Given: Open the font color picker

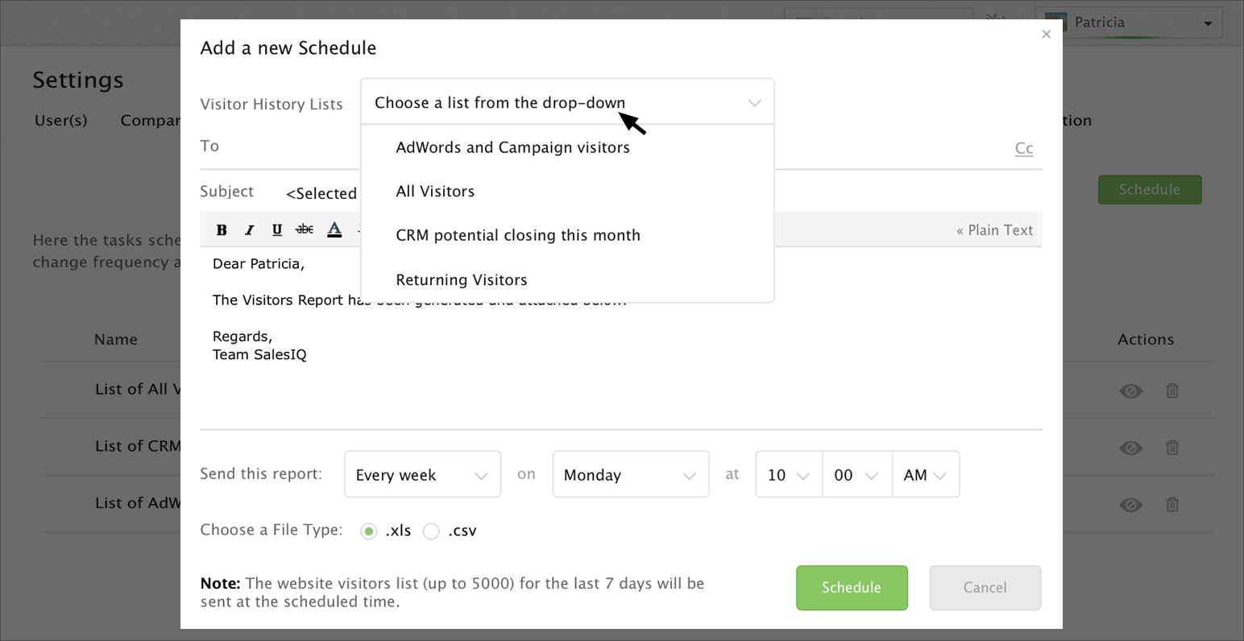Looking at the screenshot, I should [334, 230].
